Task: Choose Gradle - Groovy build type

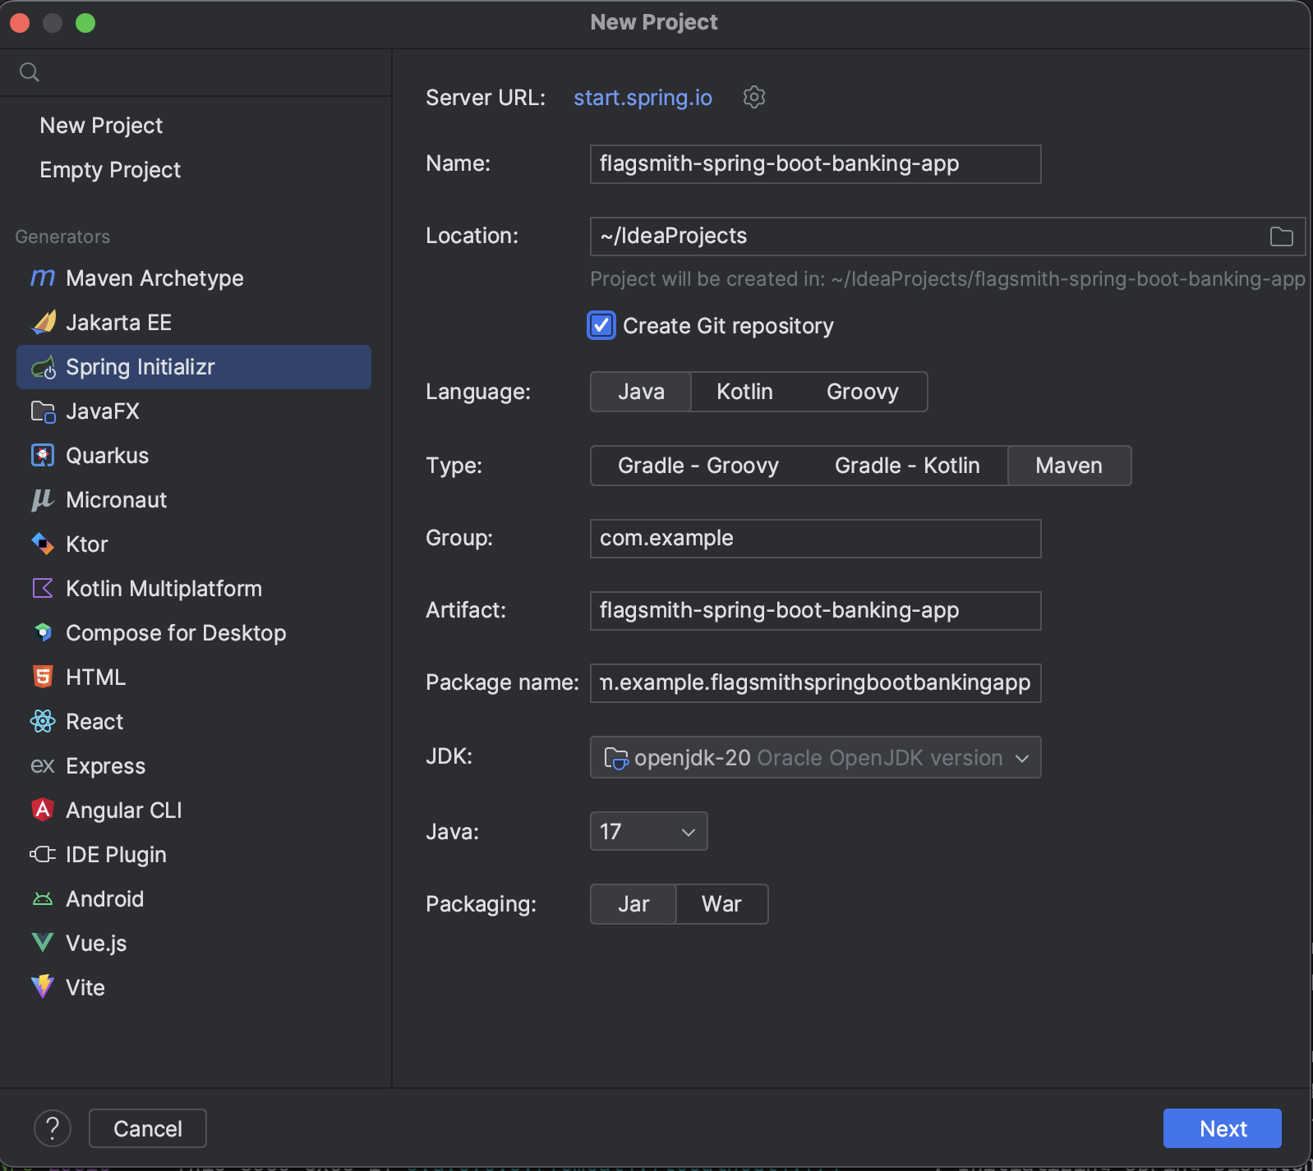Action: (x=698, y=466)
